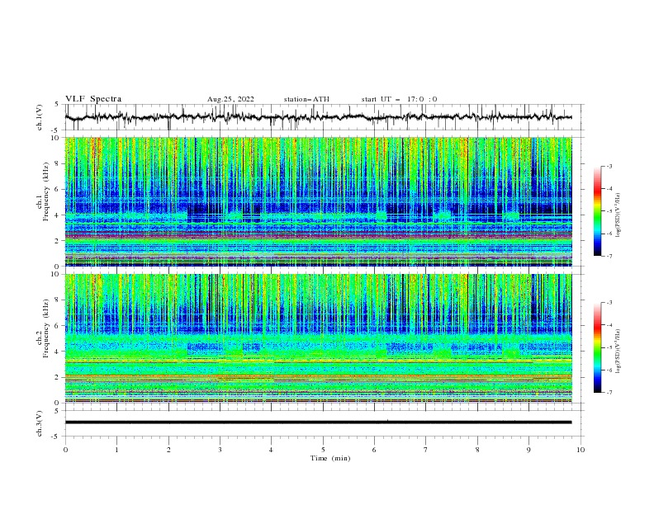This screenshot has width=654, height=505.
Task: Click the "VLF Spectra" plot title
Action: click(93, 99)
